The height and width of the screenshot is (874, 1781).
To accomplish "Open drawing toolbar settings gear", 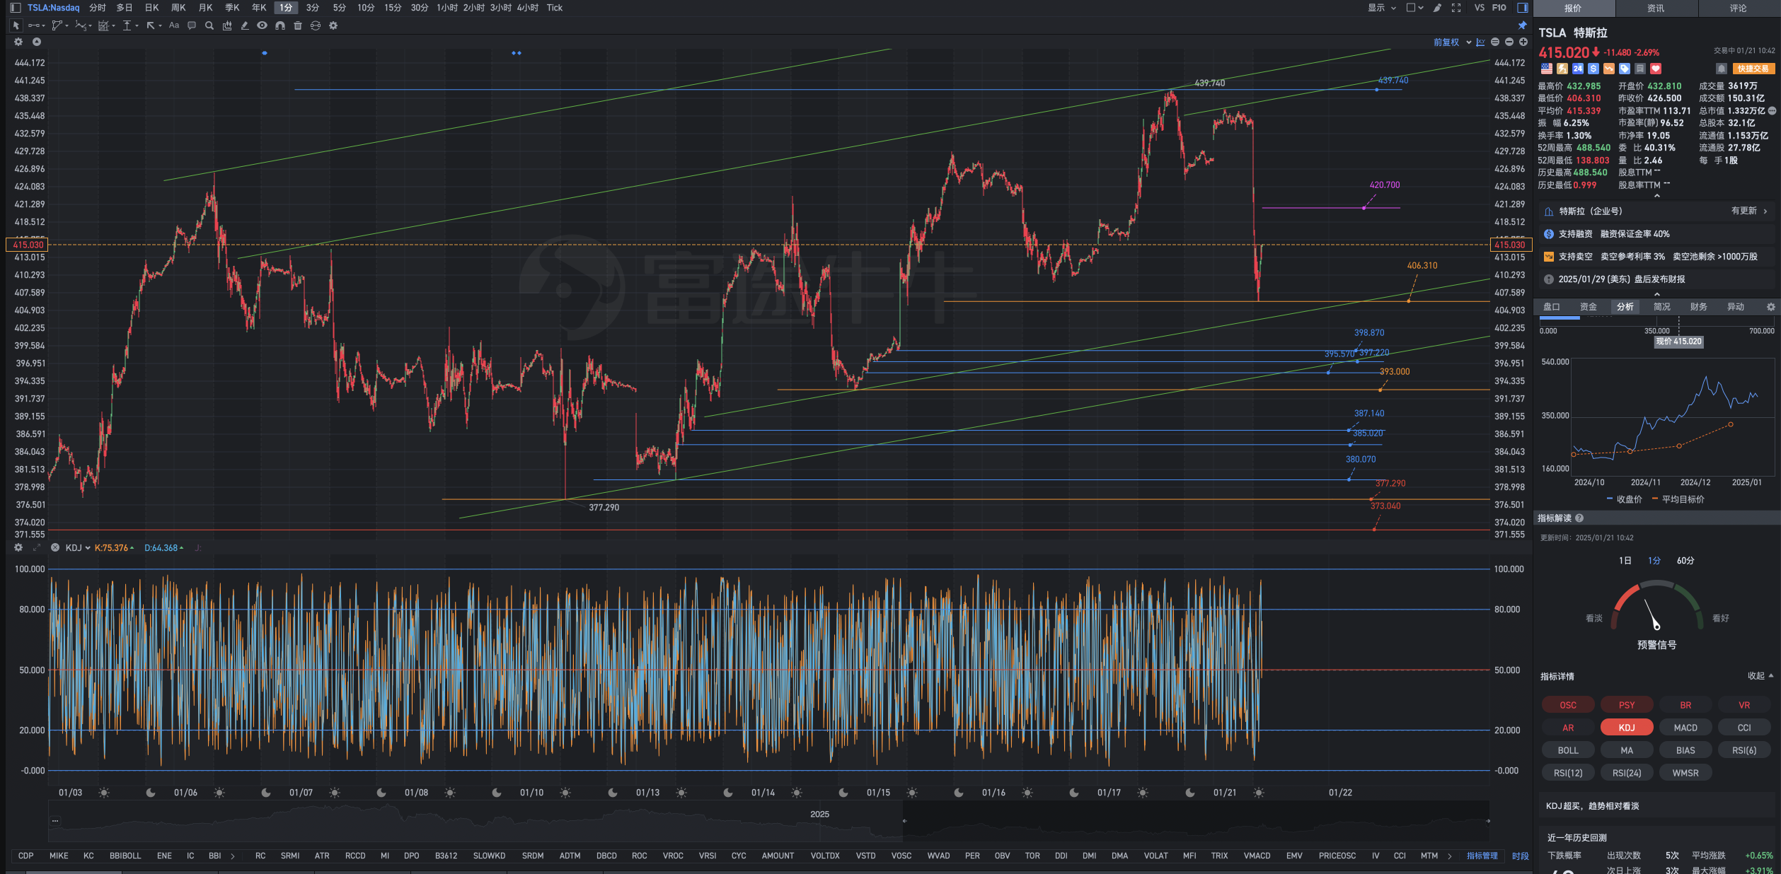I will click(333, 25).
